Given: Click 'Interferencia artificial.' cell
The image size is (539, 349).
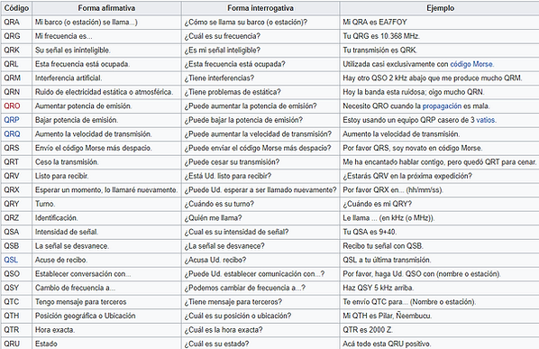Looking at the screenshot, I should tap(106, 78).
